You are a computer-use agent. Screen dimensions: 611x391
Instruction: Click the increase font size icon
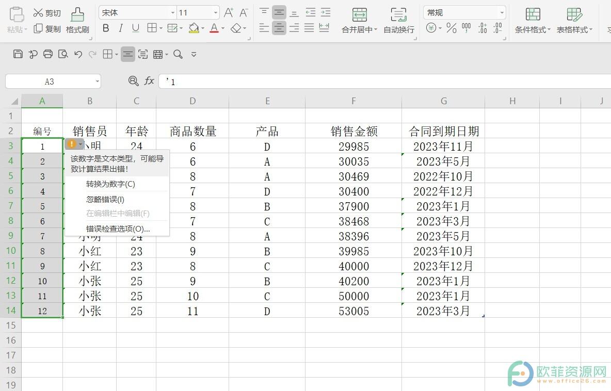tap(229, 13)
